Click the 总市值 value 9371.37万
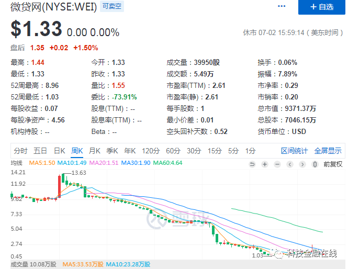348x269 pixels. pos(300,108)
